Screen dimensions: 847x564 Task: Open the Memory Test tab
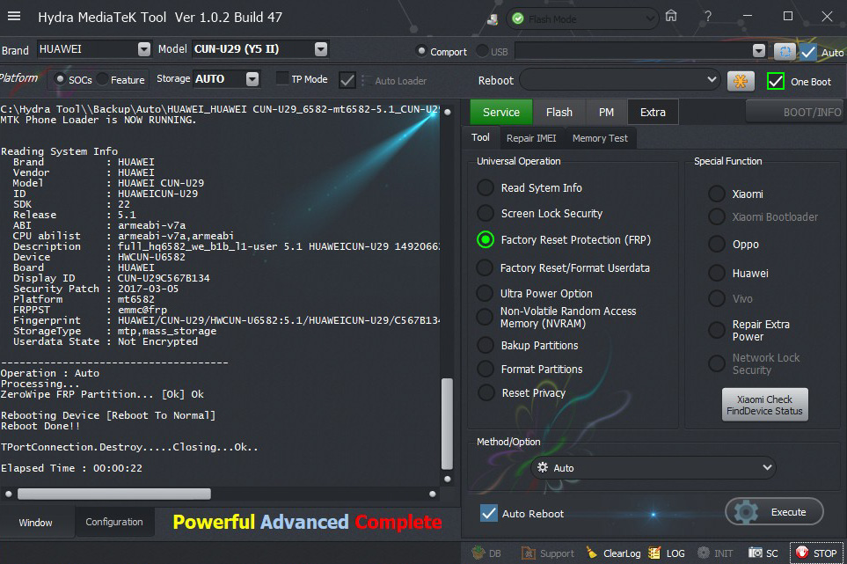pyautogui.click(x=600, y=138)
